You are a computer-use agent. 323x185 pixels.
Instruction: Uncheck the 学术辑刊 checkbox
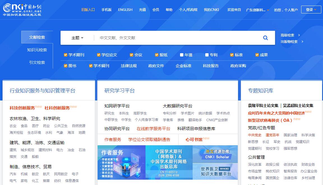pyautogui.click(x=91, y=66)
